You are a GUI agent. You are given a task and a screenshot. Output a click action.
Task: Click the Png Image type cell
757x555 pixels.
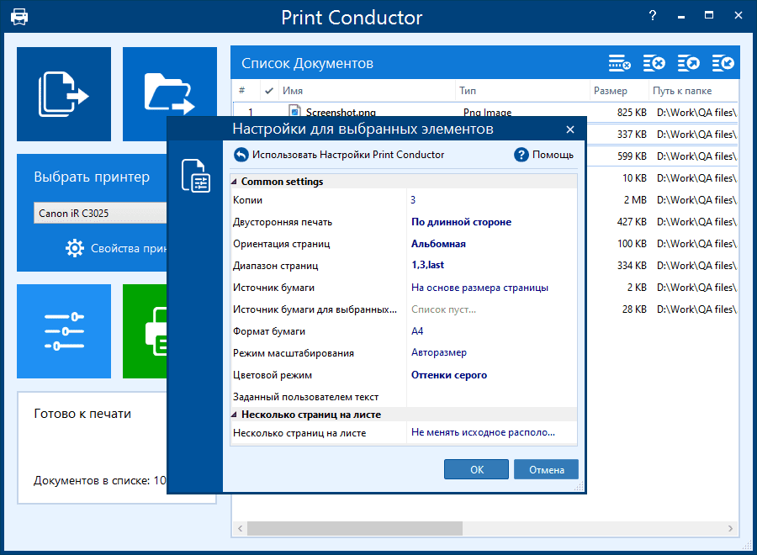coord(487,112)
